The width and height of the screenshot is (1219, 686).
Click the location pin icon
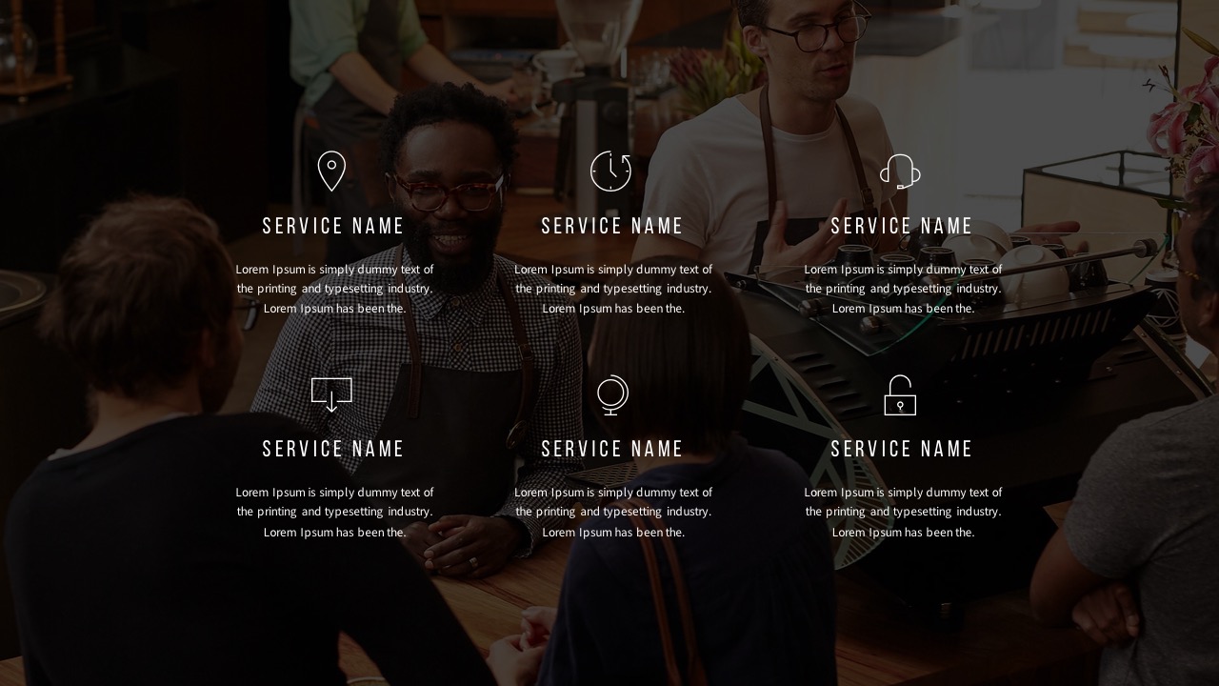coord(331,171)
